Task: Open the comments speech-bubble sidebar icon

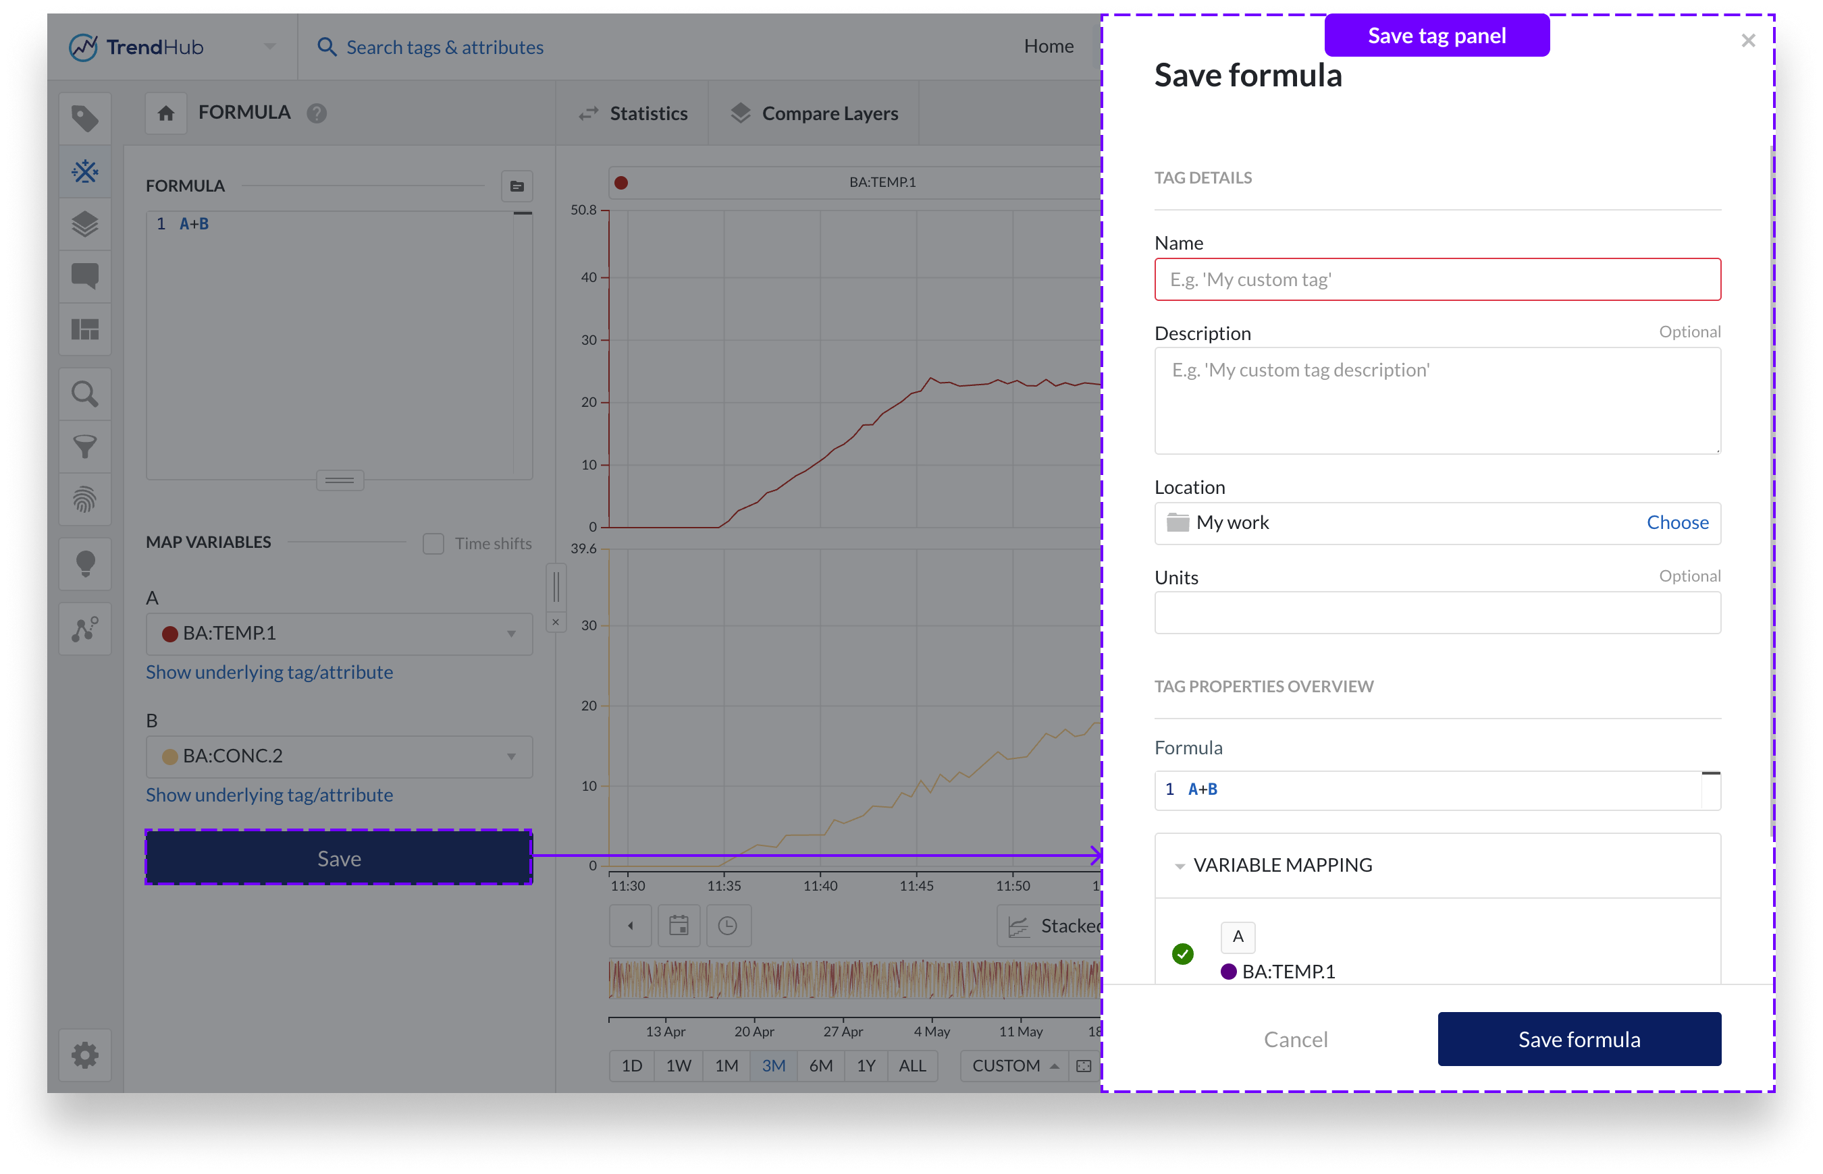Action: pos(84,276)
